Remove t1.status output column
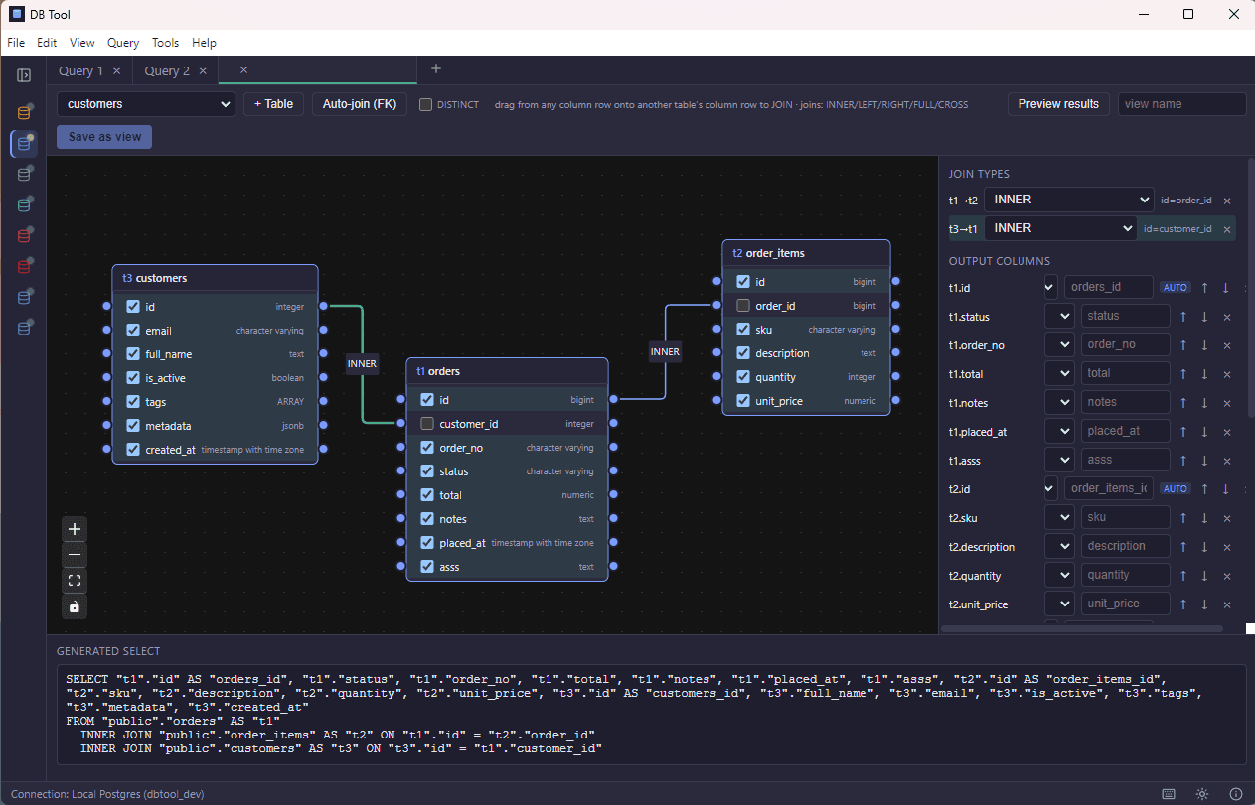The width and height of the screenshot is (1255, 805). tap(1227, 317)
